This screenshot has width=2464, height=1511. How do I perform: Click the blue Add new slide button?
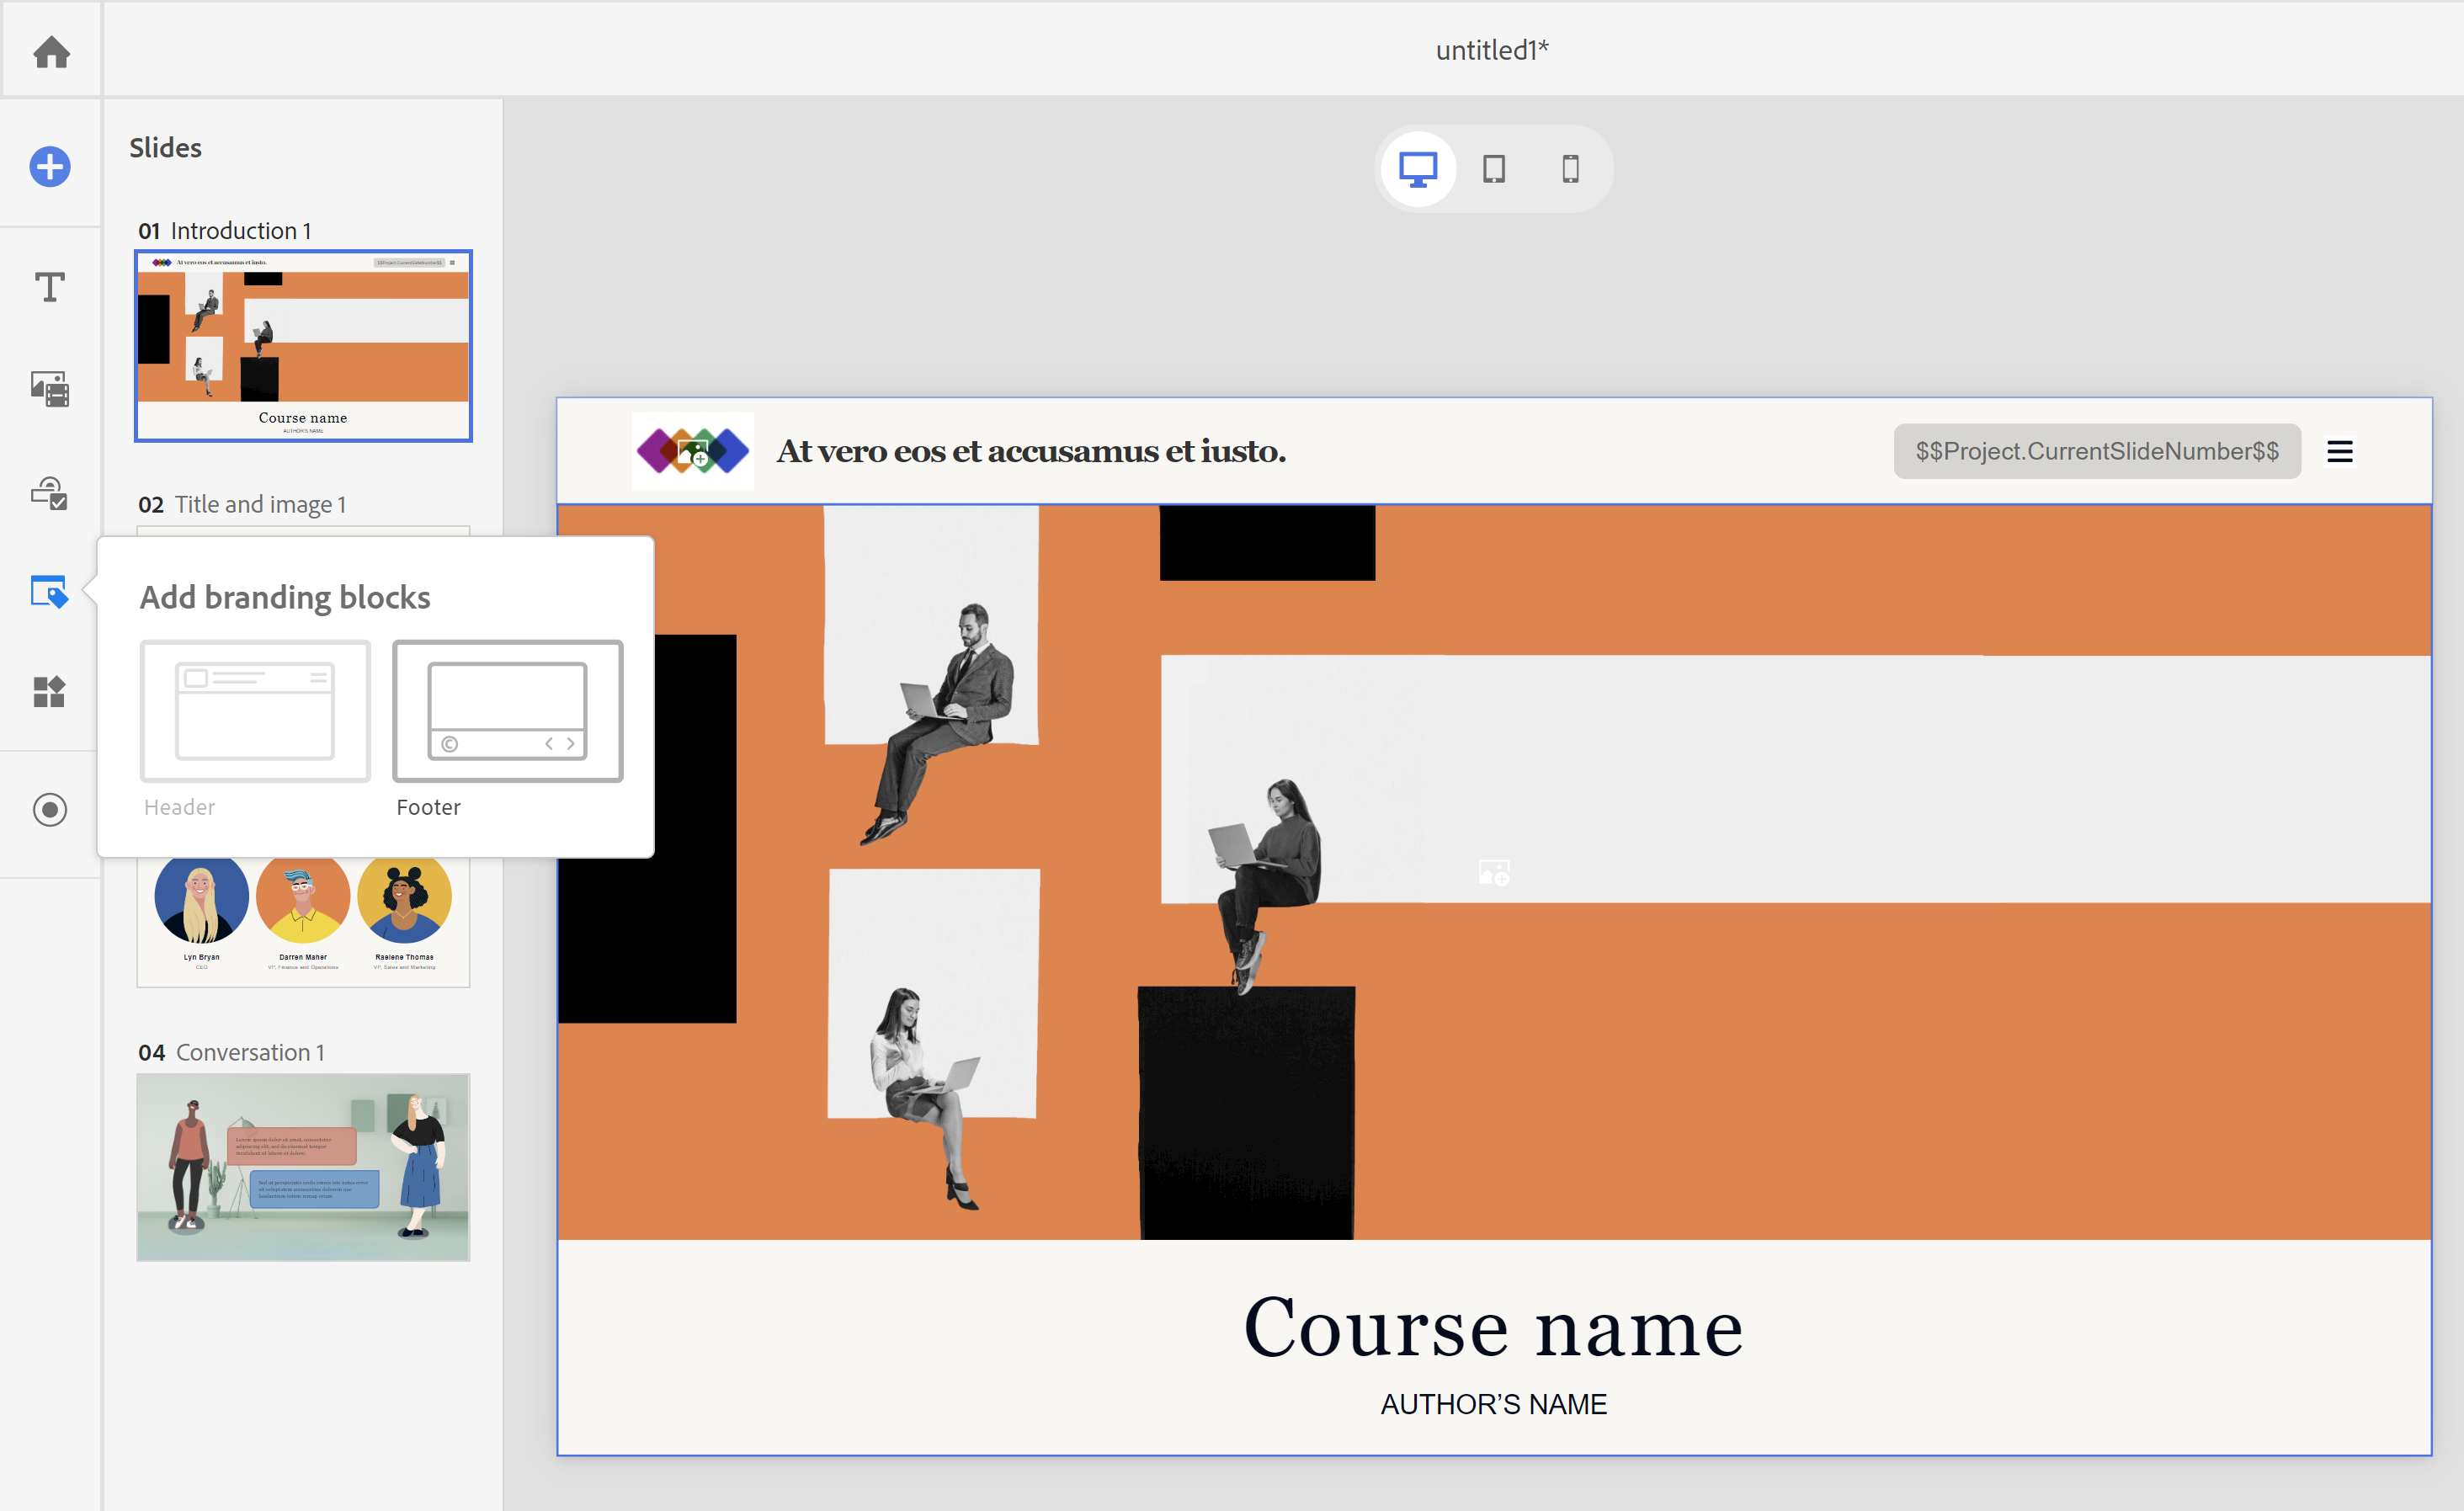point(48,167)
